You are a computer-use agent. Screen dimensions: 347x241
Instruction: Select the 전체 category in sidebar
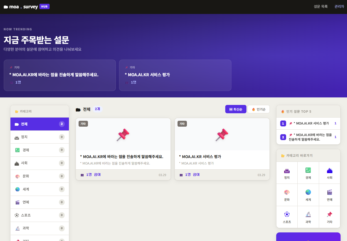tap(40, 124)
